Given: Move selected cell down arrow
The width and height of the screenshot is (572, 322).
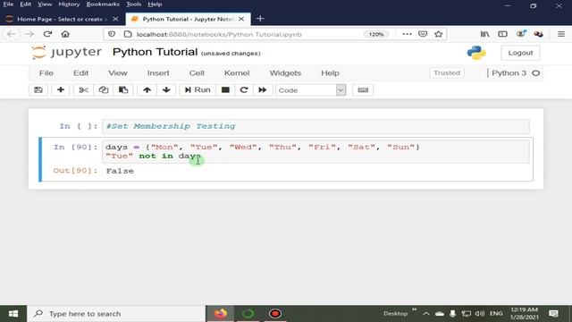Looking at the screenshot, I should tap(166, 89).
